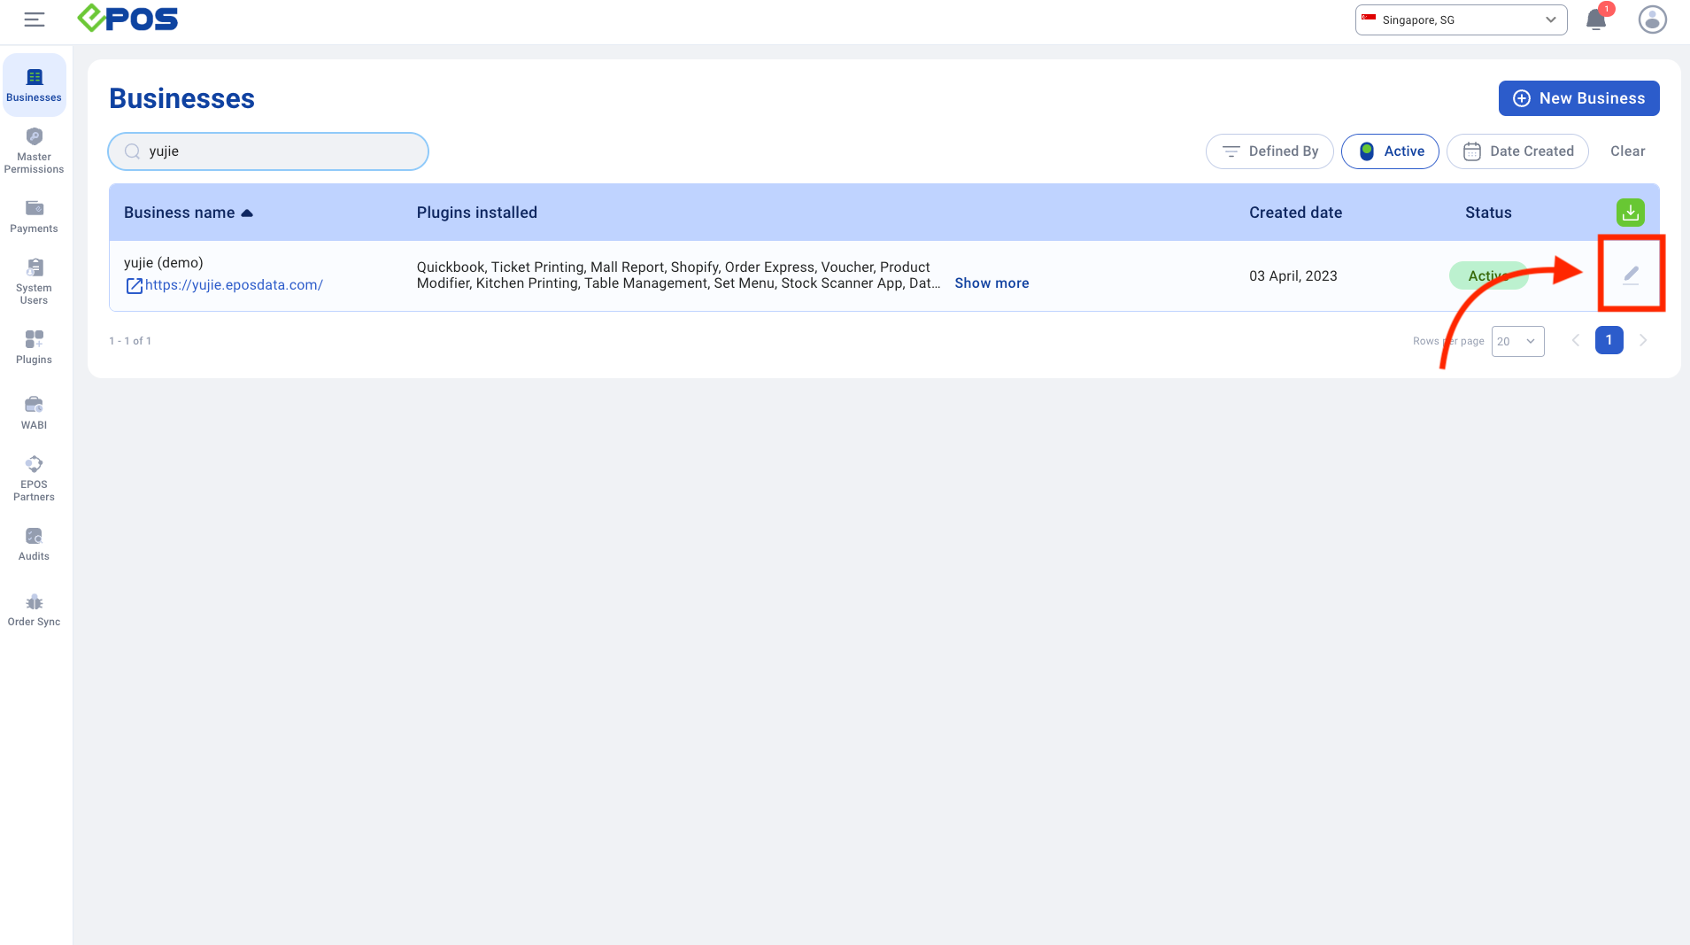Click the Plugins installed column header
Screen dimensions: 1690x945
pos(476,213)
